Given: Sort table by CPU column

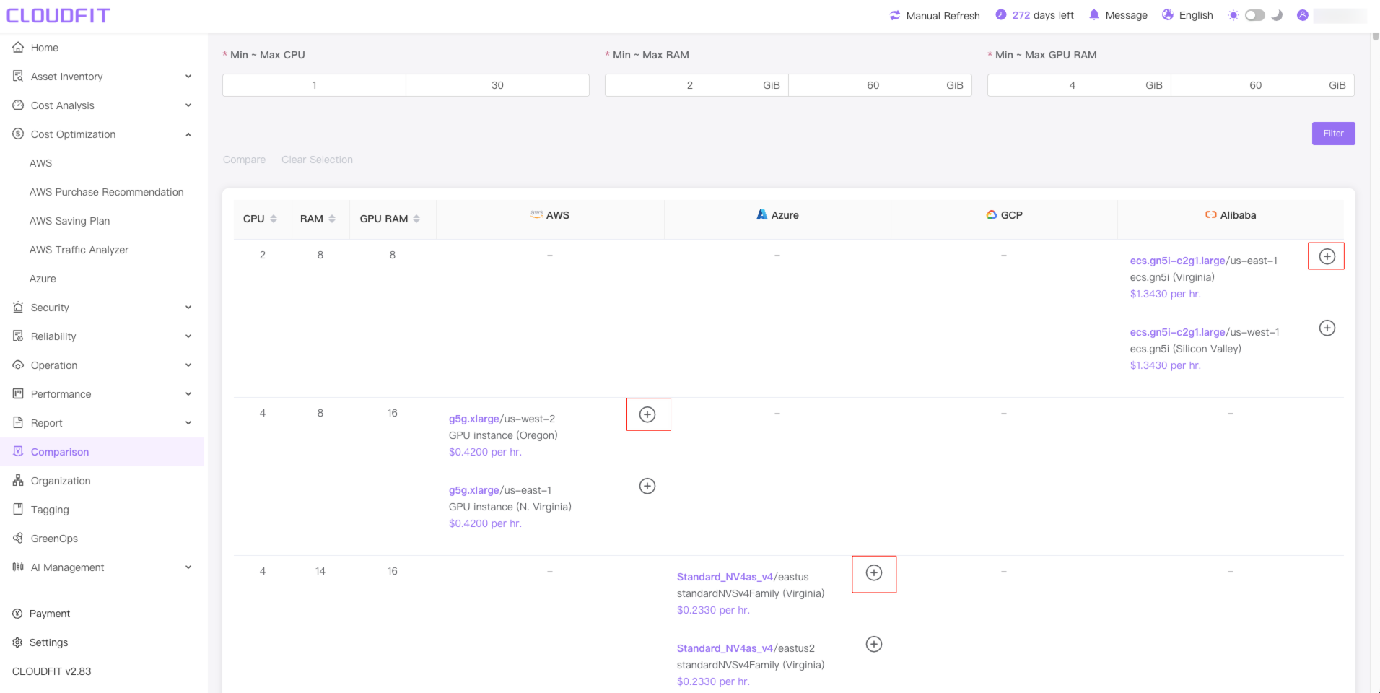Looking at the screenshot, I should pos(274,219).
